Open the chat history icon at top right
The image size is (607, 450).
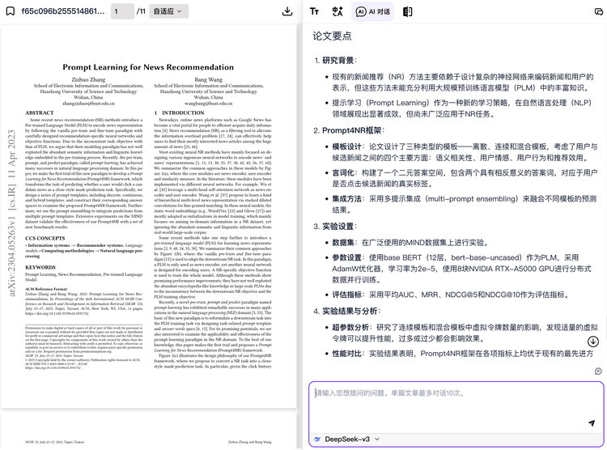(x=598, y=11)
